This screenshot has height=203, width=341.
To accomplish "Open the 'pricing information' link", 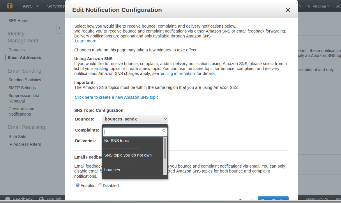I will click(x=178, y=73).
